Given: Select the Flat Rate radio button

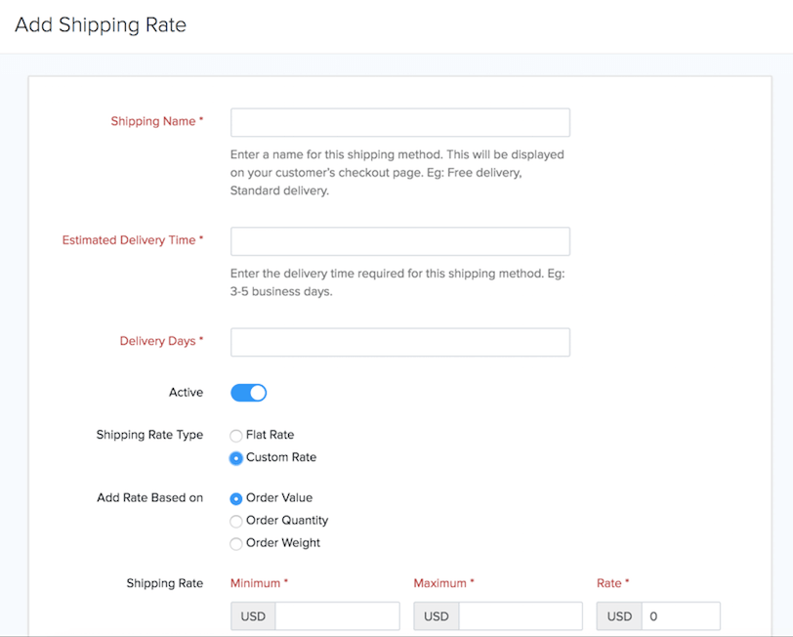Looking at the screenshot, I should (235, 435).
